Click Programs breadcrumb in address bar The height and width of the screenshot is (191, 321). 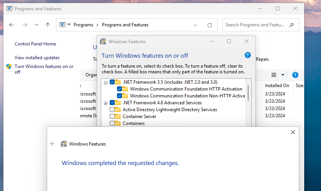click(83, 25)
